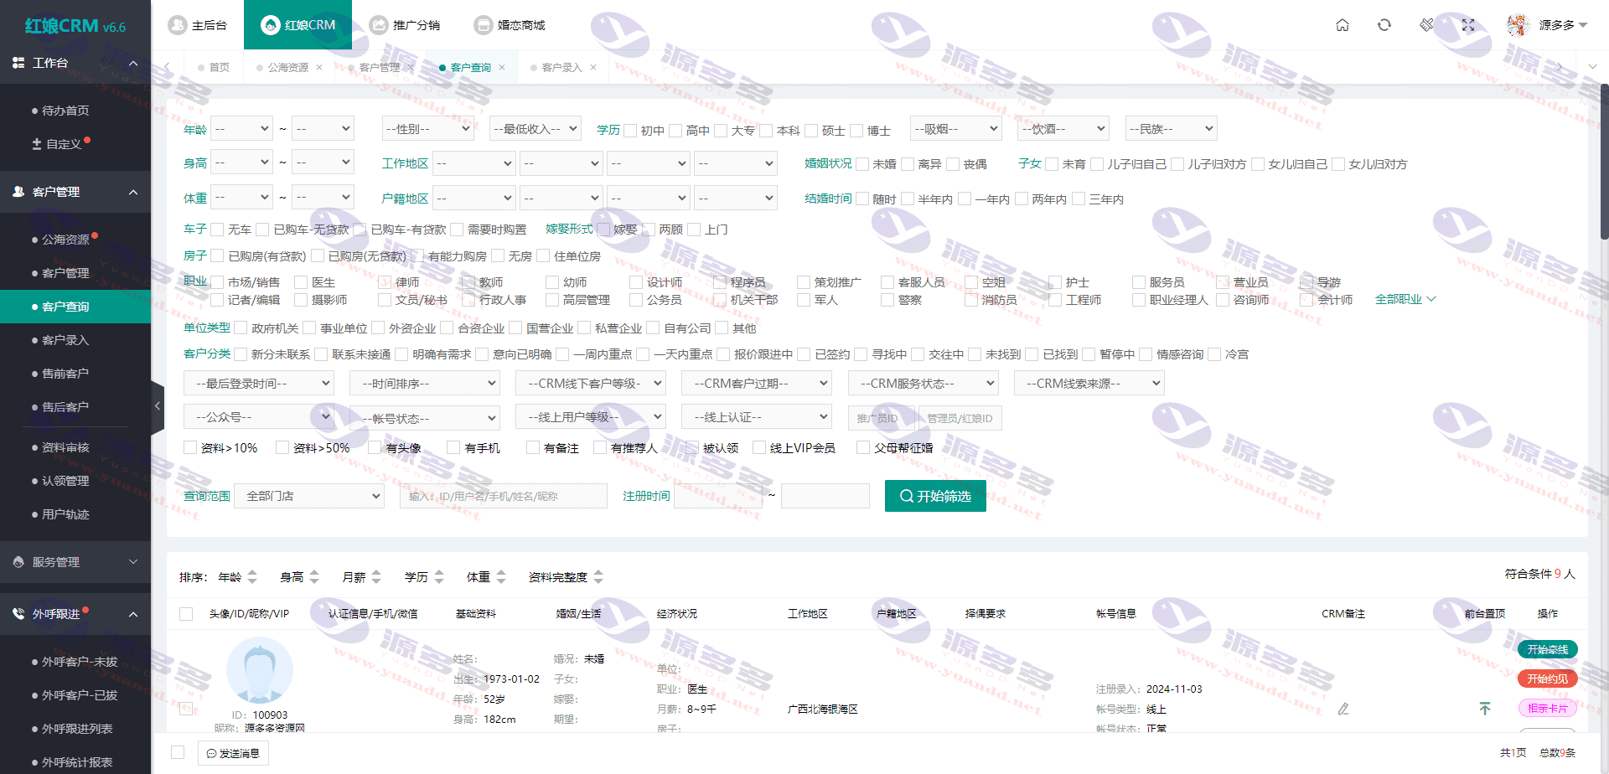This screenshot has width=1609, height=774.
Task: Close the 公海资源 tab
Action: point(319,68)
